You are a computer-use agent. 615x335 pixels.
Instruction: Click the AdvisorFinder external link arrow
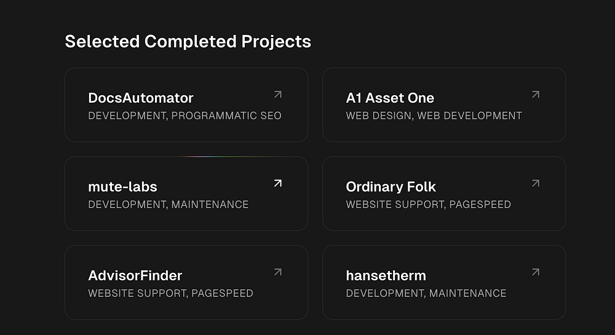coord(278,272)
